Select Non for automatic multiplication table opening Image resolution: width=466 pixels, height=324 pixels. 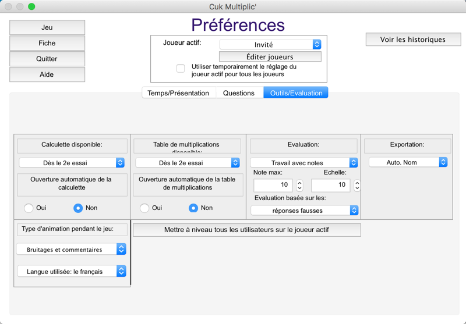pos(193,208)
